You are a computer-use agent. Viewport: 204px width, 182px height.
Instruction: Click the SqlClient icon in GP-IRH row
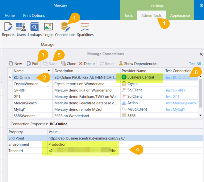click(124, 90)
